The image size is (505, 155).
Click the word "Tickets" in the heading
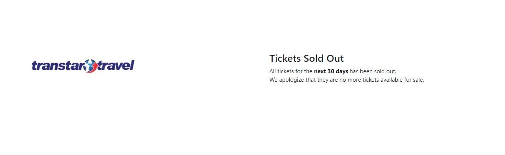point(285,58)
